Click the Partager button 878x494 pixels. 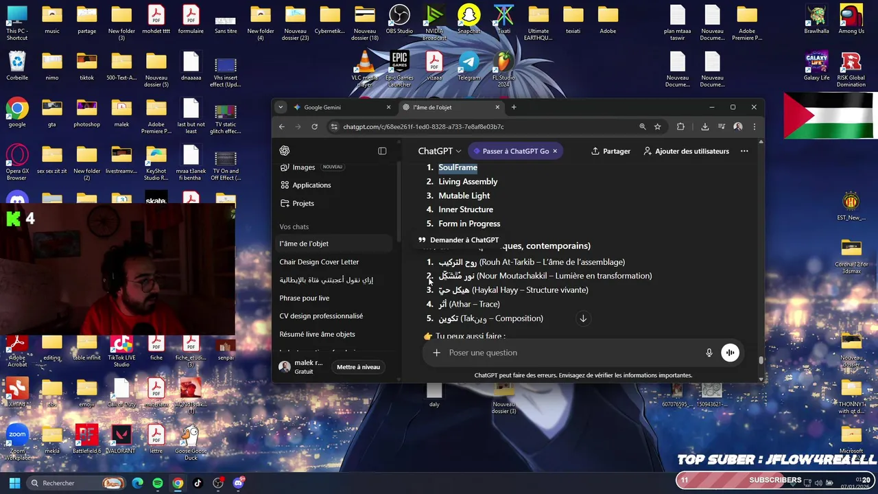click(610, 151)
